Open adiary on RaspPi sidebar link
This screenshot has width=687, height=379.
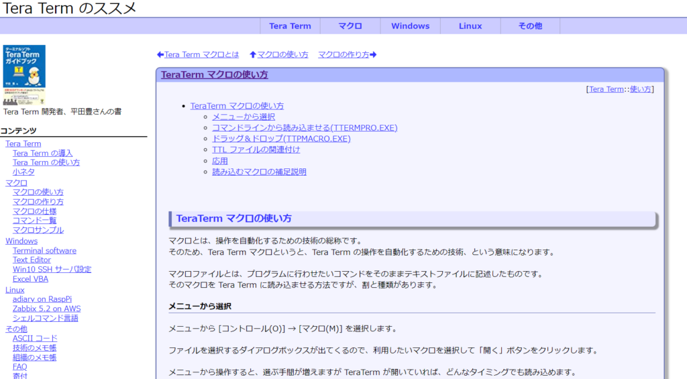pos(42,299)
